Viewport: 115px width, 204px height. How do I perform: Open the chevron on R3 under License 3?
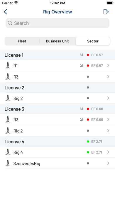click(x=108, y=120)
